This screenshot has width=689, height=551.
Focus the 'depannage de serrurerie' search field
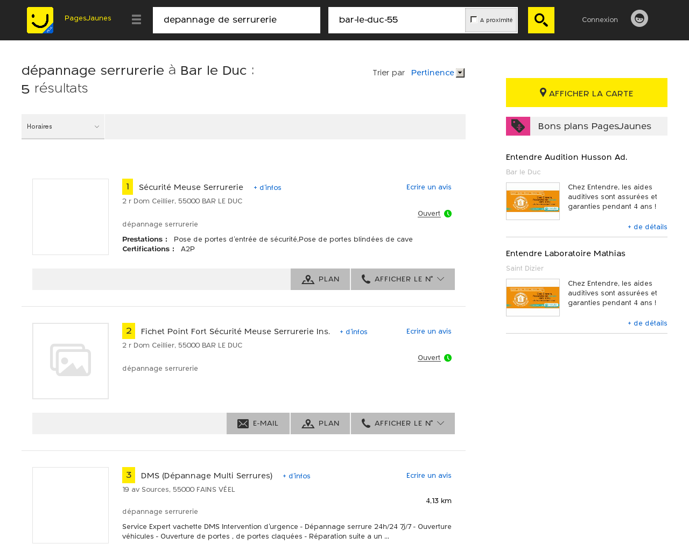(236, 20)
